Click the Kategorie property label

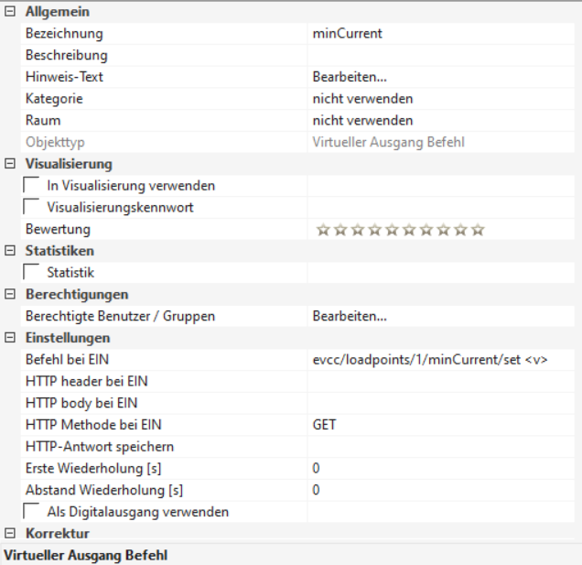pos(54,99)
